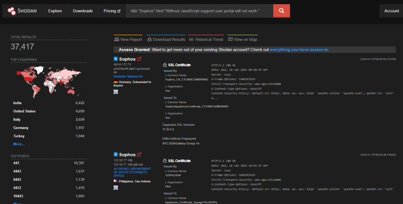Screen dimensions: 403x204
Task: Click the Historical Trend bar chart icon
Action: tap(191, 39)
